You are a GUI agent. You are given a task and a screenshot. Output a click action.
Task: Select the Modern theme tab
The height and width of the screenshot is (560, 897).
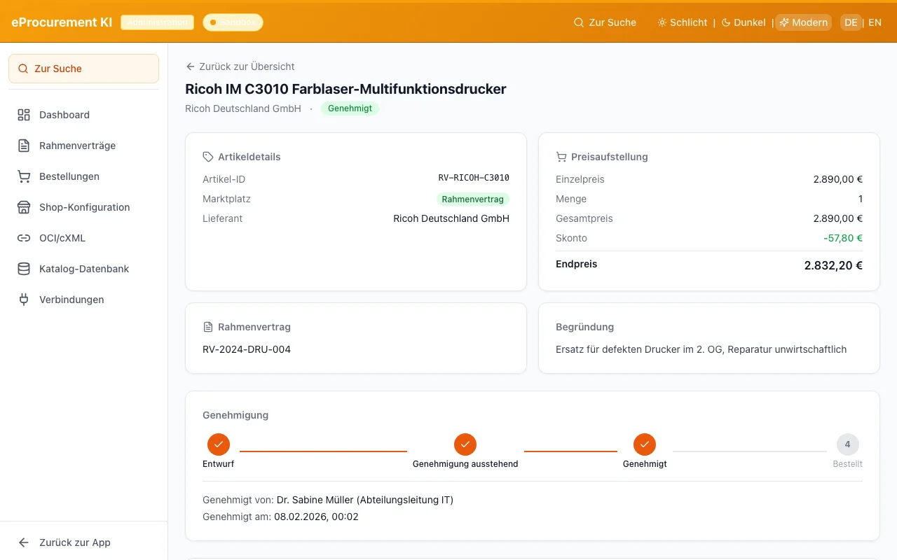[x=803, y=22]
